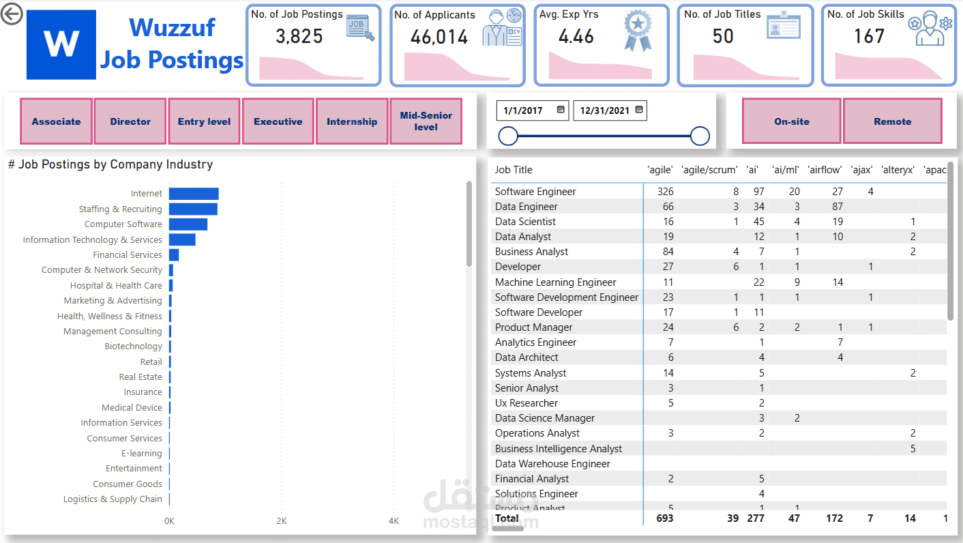Select the Information Technology & Services bar
Screen dimensions: 963x543
182,239
